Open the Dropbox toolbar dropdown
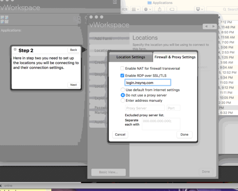The image size is (238, 191). 199,9
